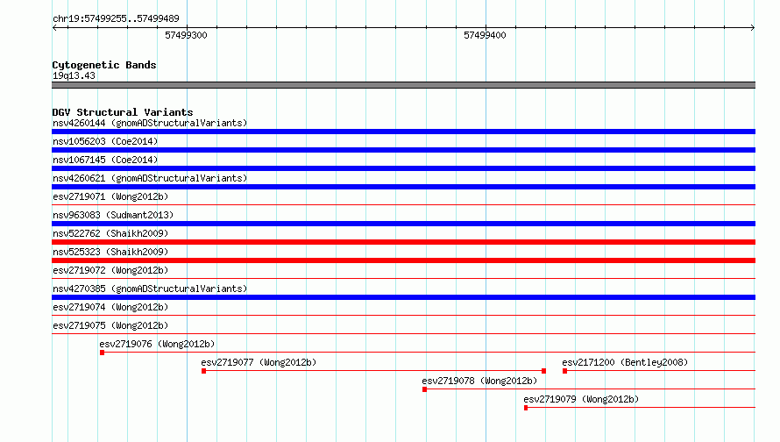Click the red start marker of esv2719077
Viewport: 780px width, 442px height.
204,371
